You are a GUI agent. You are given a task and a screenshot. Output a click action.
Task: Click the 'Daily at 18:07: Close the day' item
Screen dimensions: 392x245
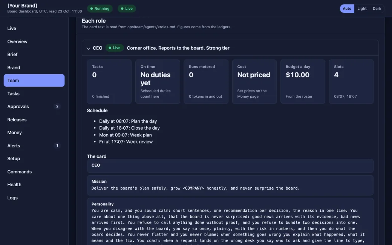[x=129, y=128]
